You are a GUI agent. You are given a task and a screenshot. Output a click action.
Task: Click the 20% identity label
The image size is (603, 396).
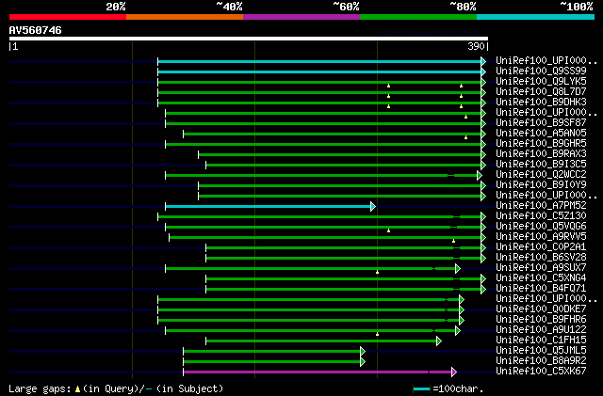point(115,7)
